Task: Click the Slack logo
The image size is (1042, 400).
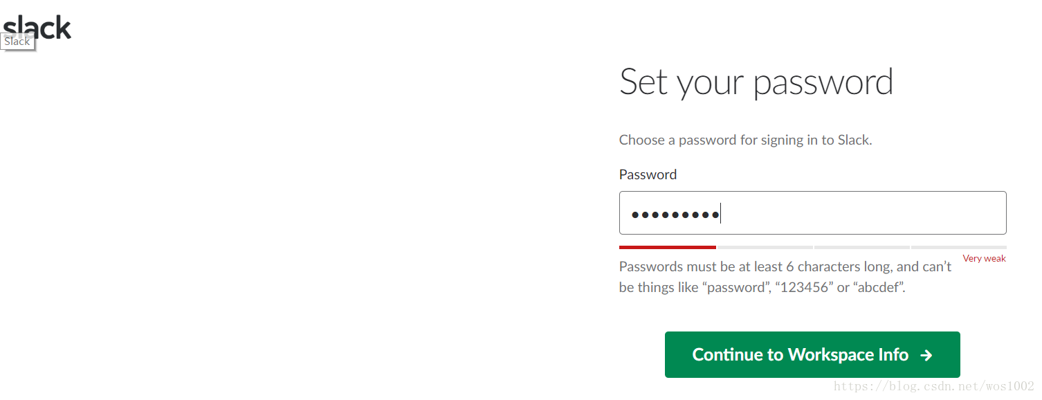Action: (x=37, y=27)
